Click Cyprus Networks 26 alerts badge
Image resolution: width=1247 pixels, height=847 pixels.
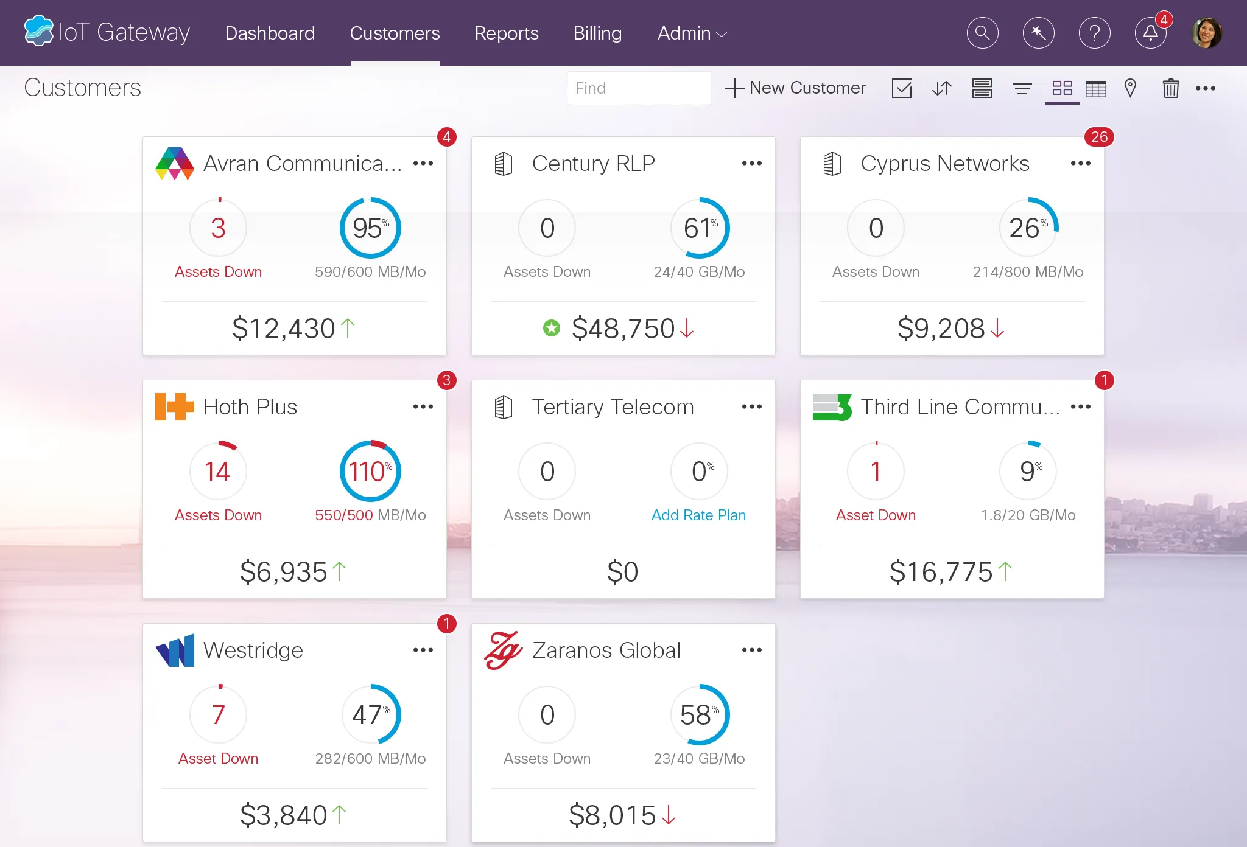tap(1099, 137)
